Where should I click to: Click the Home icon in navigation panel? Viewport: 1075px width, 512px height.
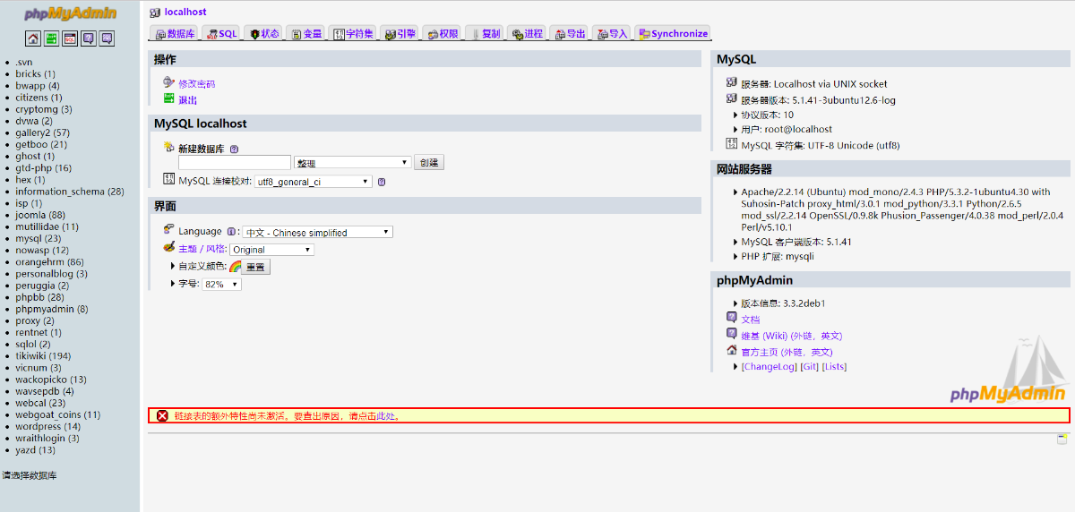click(33, 38)
